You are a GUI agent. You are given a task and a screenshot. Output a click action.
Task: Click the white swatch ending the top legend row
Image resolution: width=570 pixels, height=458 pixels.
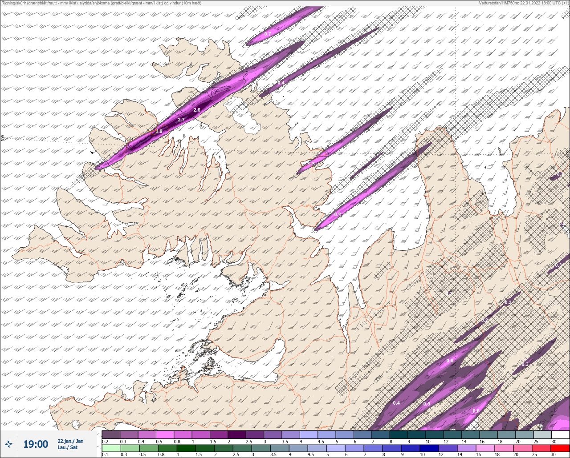(x=560, y=434)
